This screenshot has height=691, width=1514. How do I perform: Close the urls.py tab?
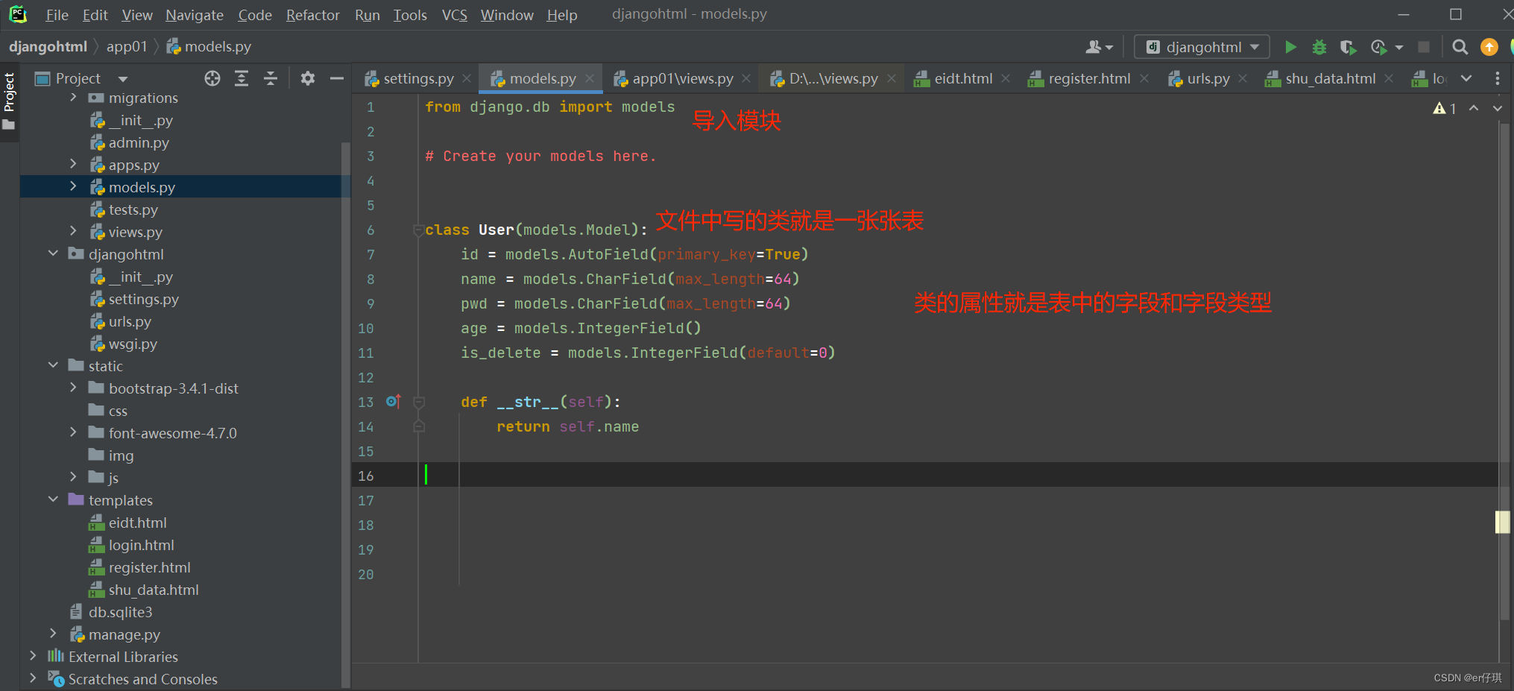click(1243, 78)
